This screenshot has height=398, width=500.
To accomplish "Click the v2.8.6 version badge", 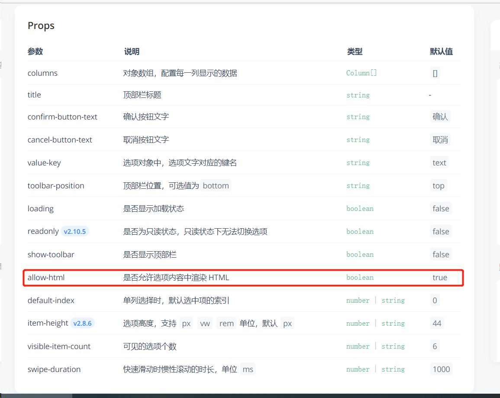I will [x=82, y=324].
